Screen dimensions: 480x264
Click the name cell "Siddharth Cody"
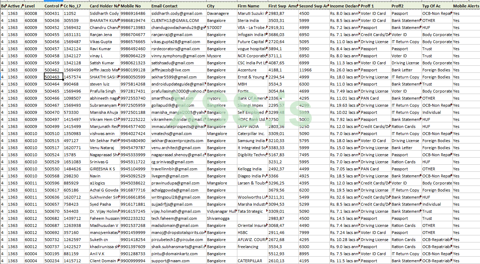pyautogui.click(x=104, y=13)
